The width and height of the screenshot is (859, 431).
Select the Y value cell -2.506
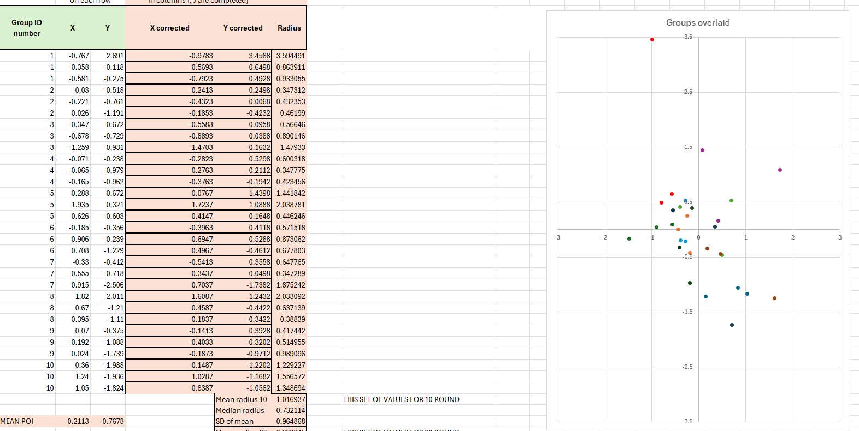(x=108, y=285)
